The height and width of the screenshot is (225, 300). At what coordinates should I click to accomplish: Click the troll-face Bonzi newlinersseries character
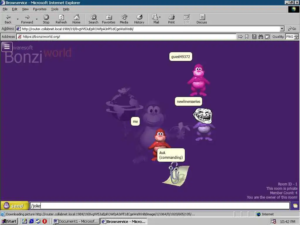204,124
